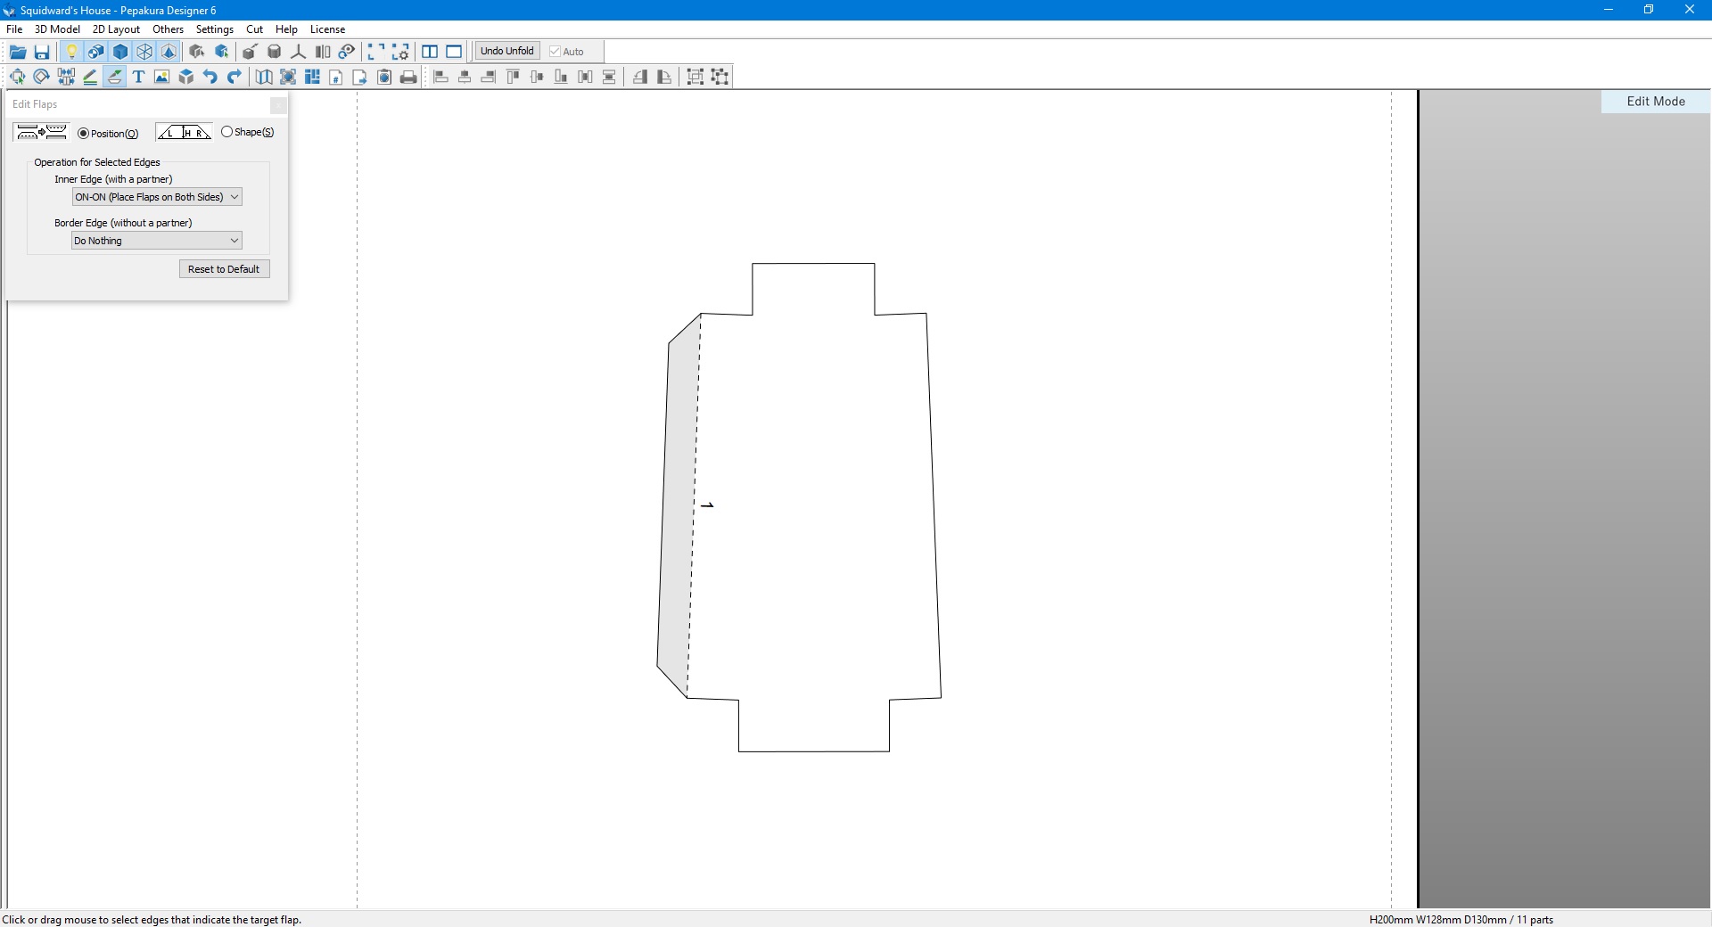Click the page number hash icon

[336, 77]
